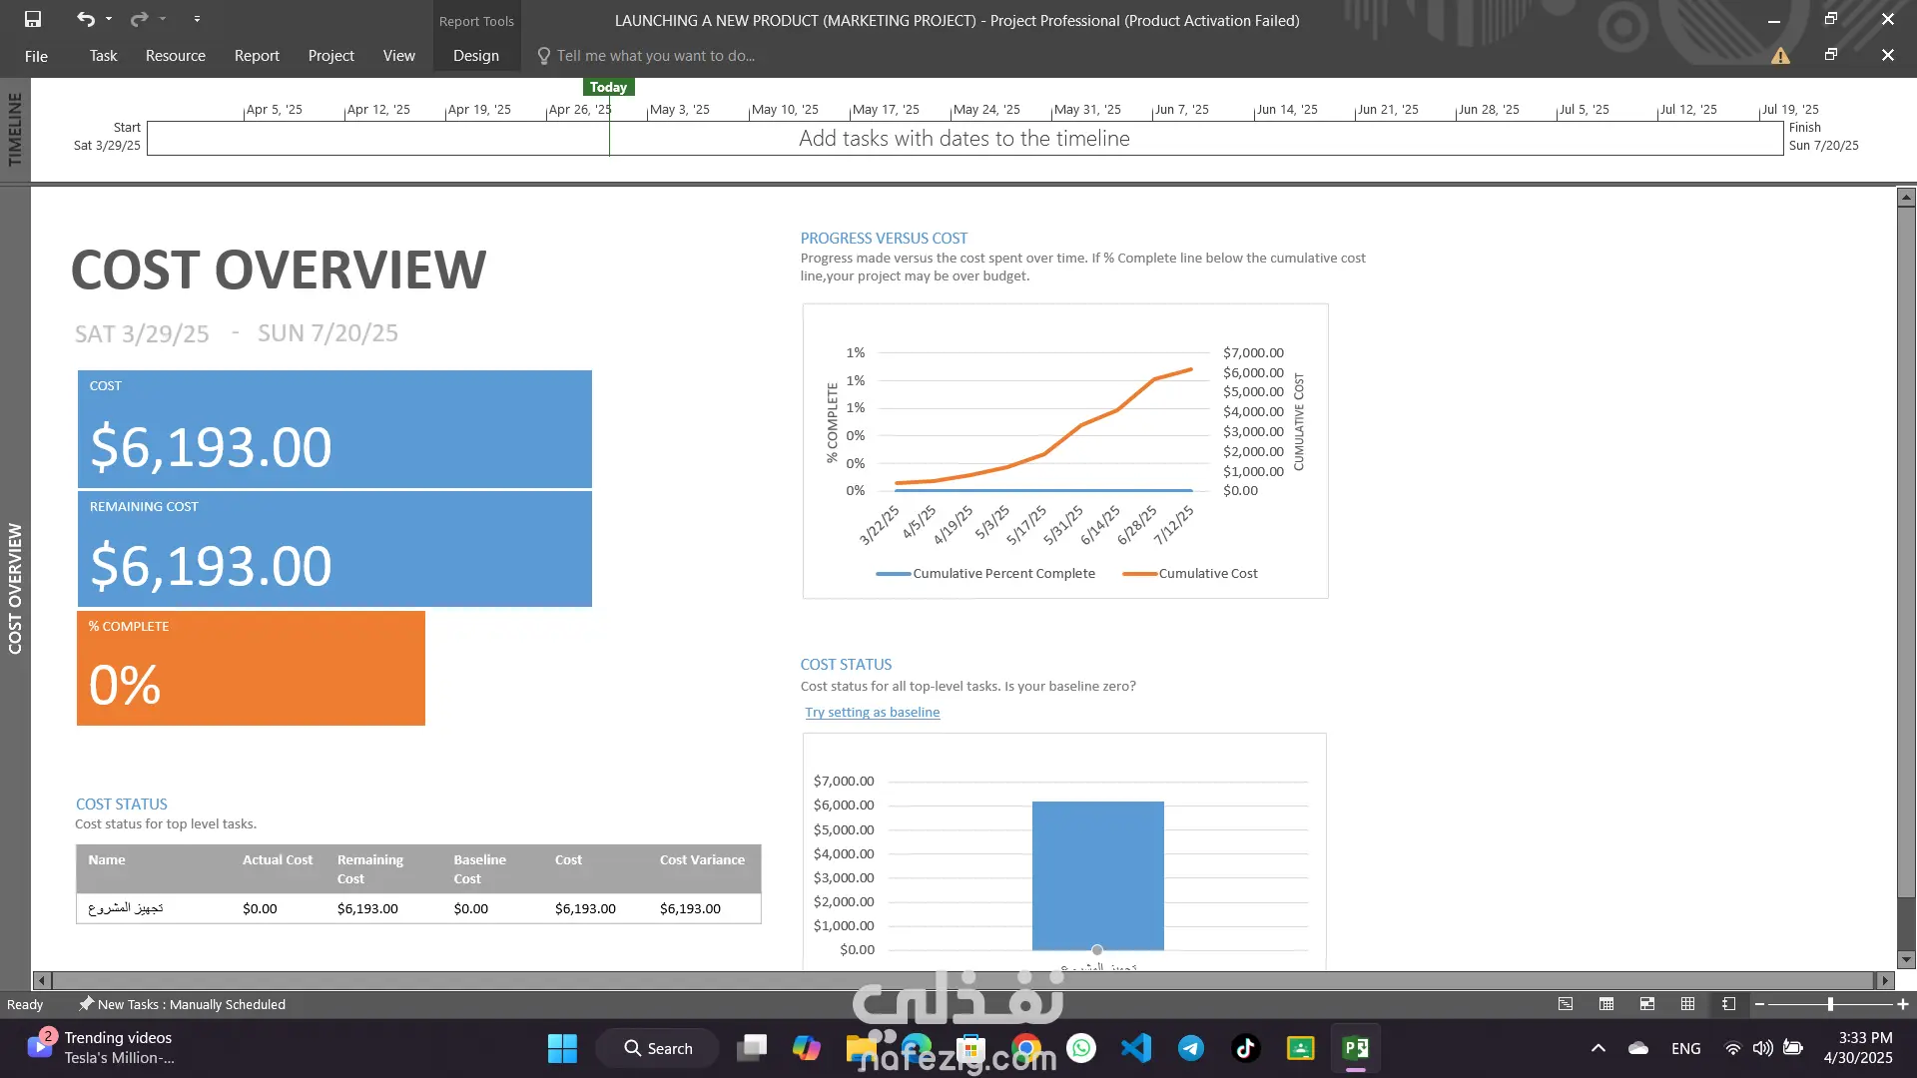Click the New Tasks Manually Scheduled indicator
Viewport: 1917px width, 1078px height.
coord(183,1004)
